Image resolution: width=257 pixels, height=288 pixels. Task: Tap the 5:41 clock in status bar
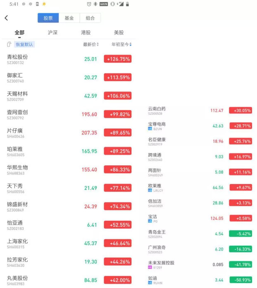14,4
